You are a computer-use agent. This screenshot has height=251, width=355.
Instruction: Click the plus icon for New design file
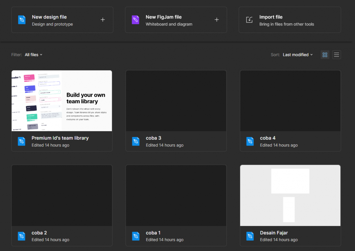[x=103, y=20]
